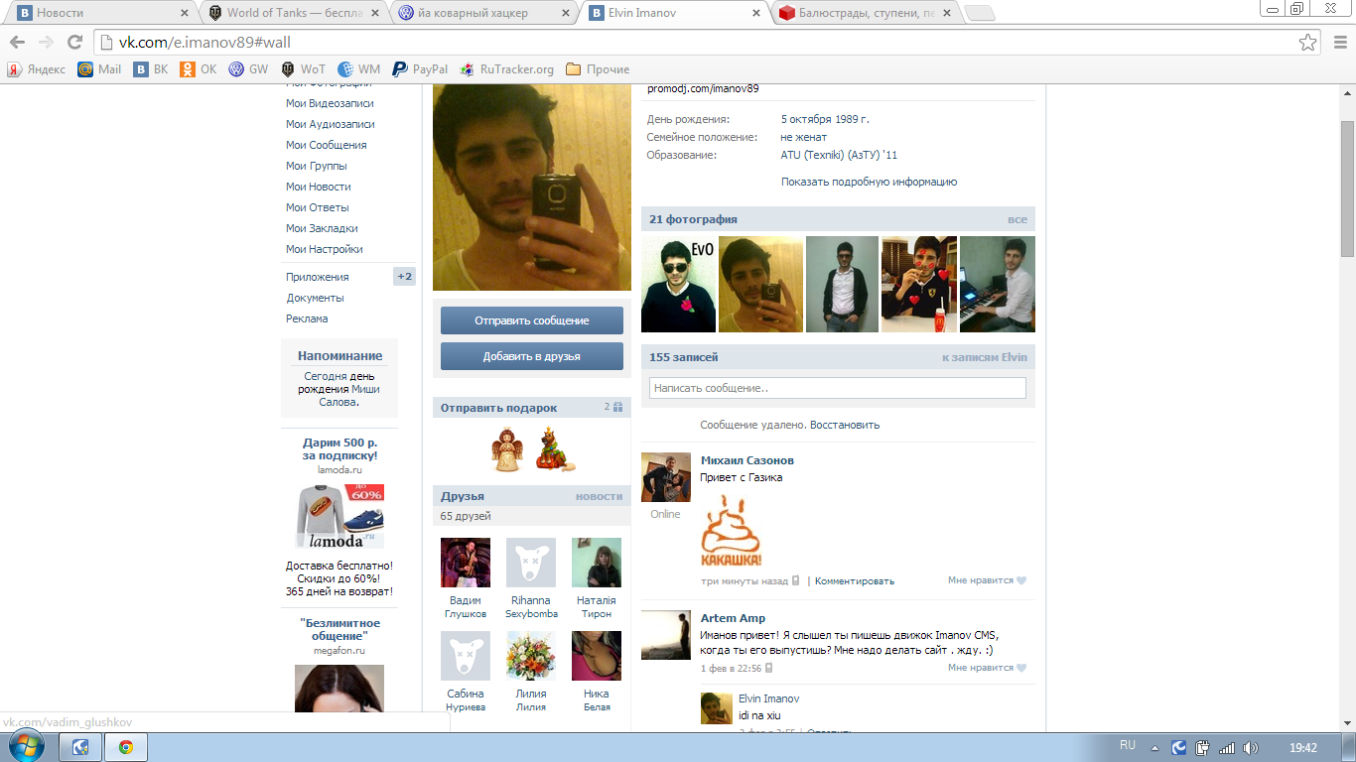Click the network signal tray icon
Viewport: 1356px width, 762px height.
point(1227,748)
